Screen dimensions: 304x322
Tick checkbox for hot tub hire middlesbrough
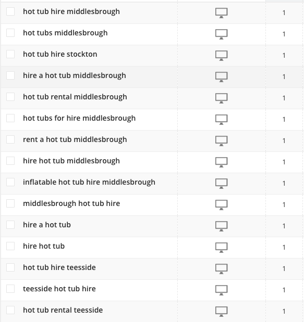click(x=10, y=11)
